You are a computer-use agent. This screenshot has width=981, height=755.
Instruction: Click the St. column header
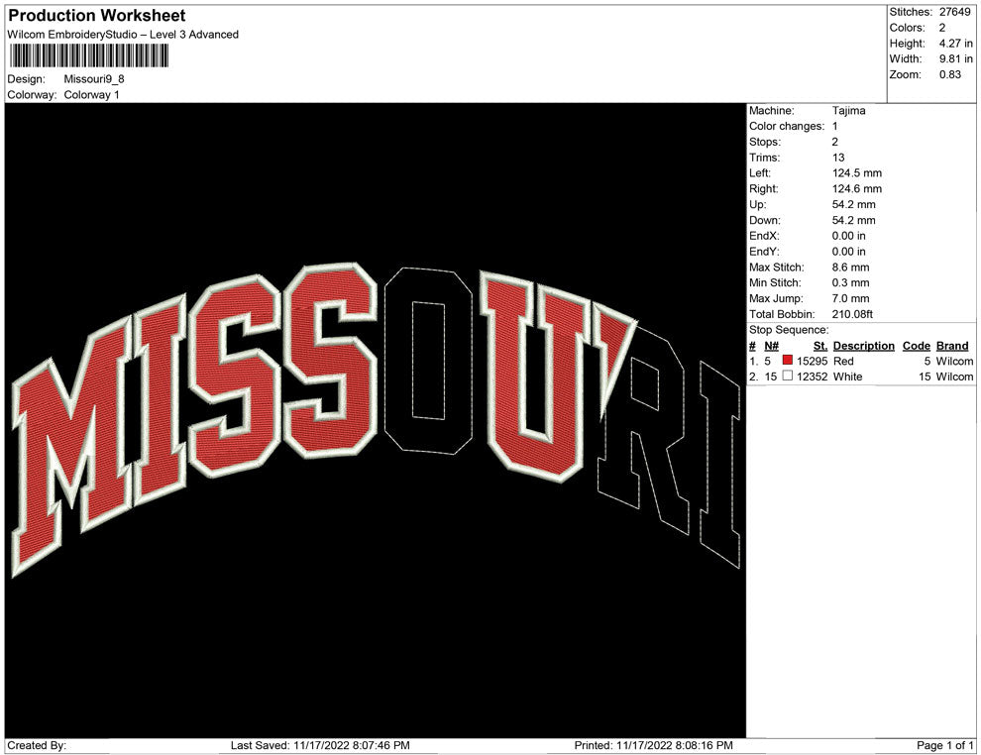[820, 346]
